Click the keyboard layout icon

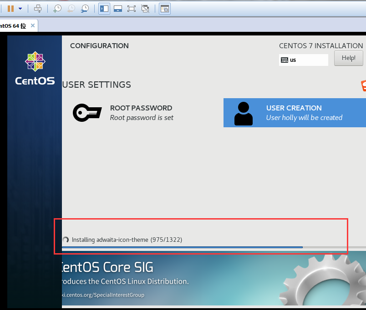285,60
